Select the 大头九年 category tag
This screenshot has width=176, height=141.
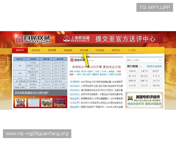pos(132,86)
